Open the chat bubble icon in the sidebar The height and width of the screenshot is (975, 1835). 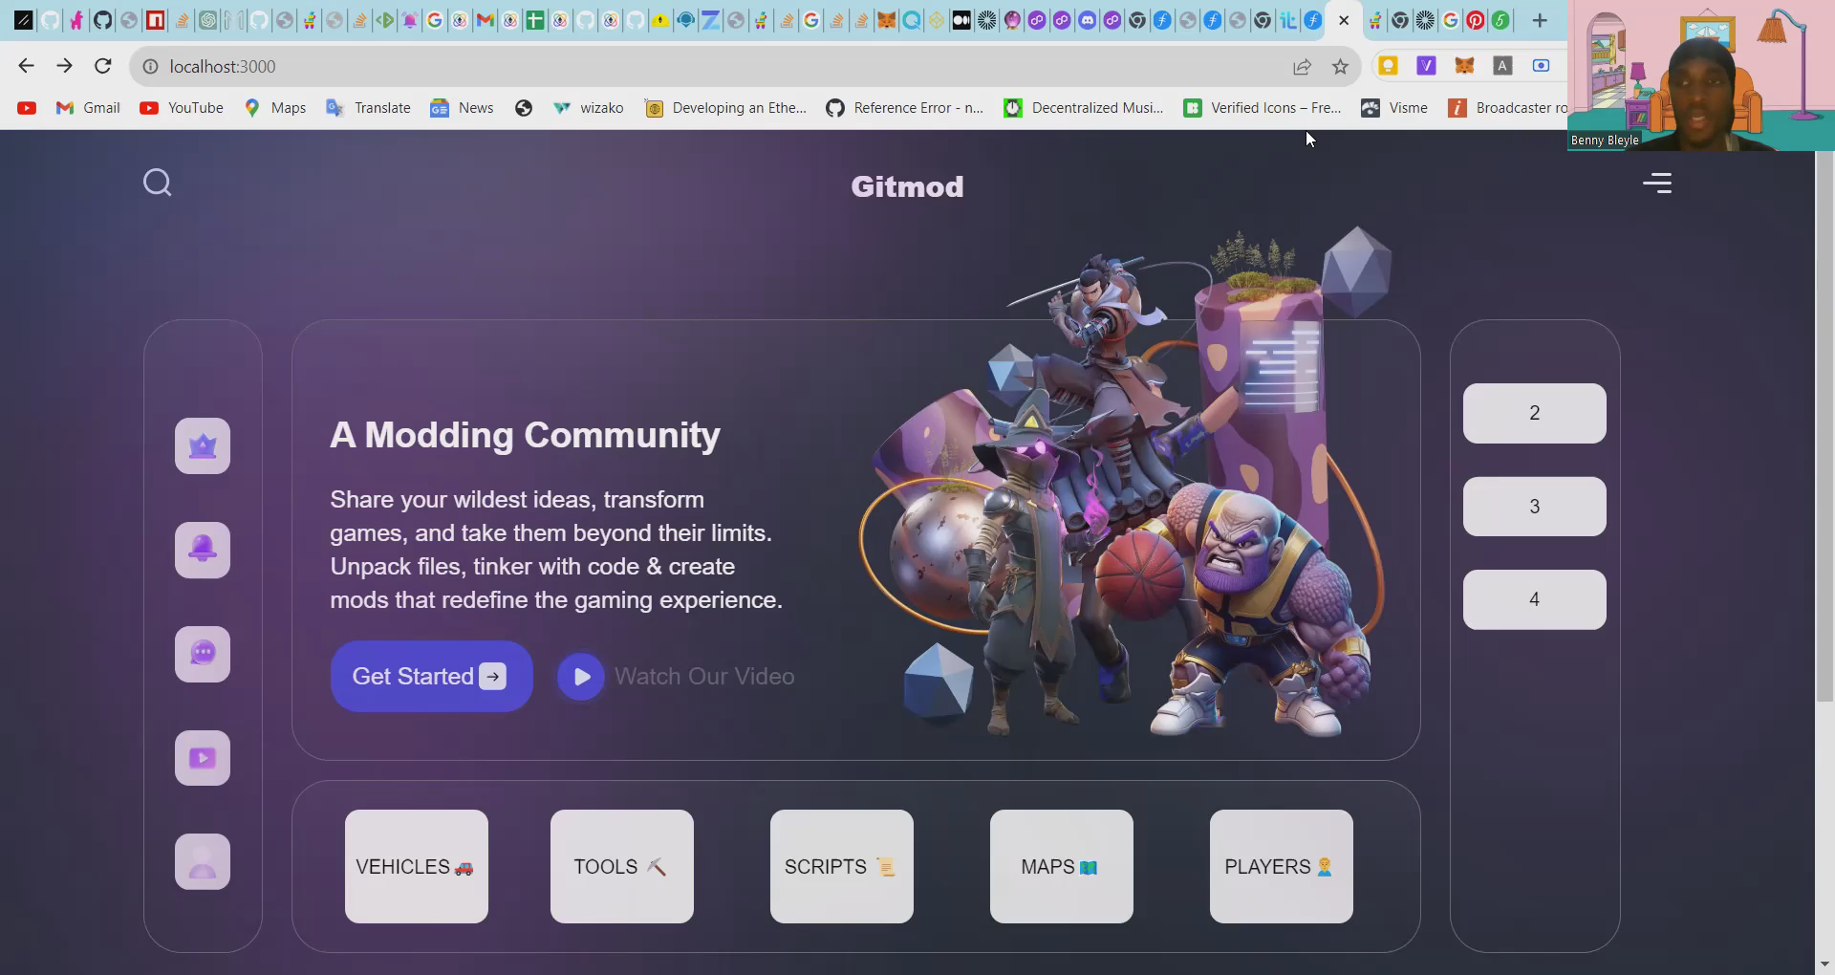(203, 654)
